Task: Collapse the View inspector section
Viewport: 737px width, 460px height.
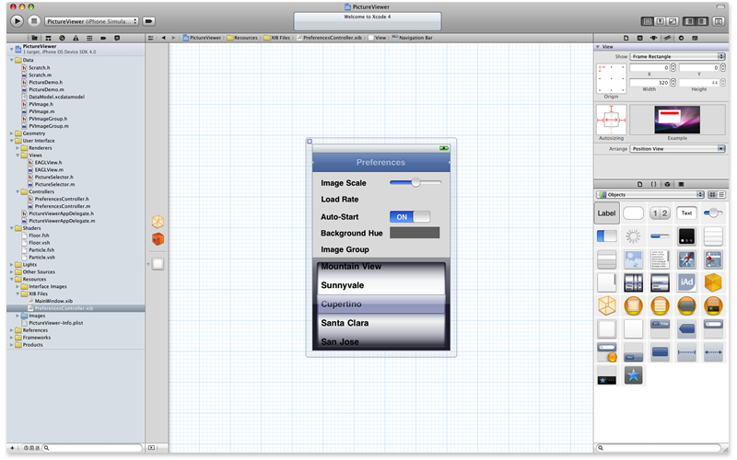Action: pos(598,47)
